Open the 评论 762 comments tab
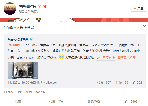 tap(94, 102)
